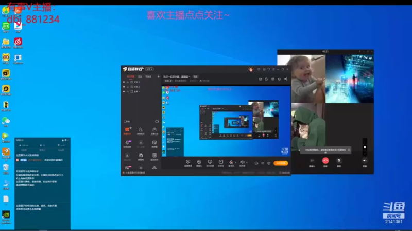Viewport: 412px width, 231px height.
Task: Click the share icon in streaming app header
Action: [286, 79]
